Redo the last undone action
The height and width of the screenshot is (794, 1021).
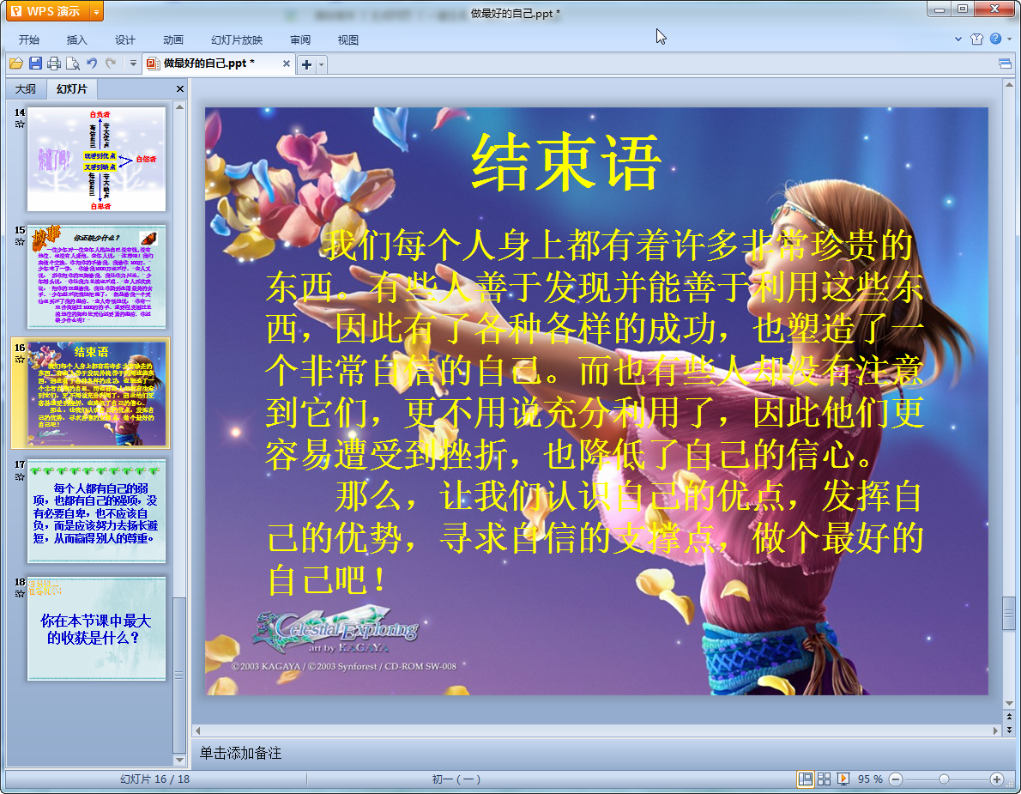[111, 64]
